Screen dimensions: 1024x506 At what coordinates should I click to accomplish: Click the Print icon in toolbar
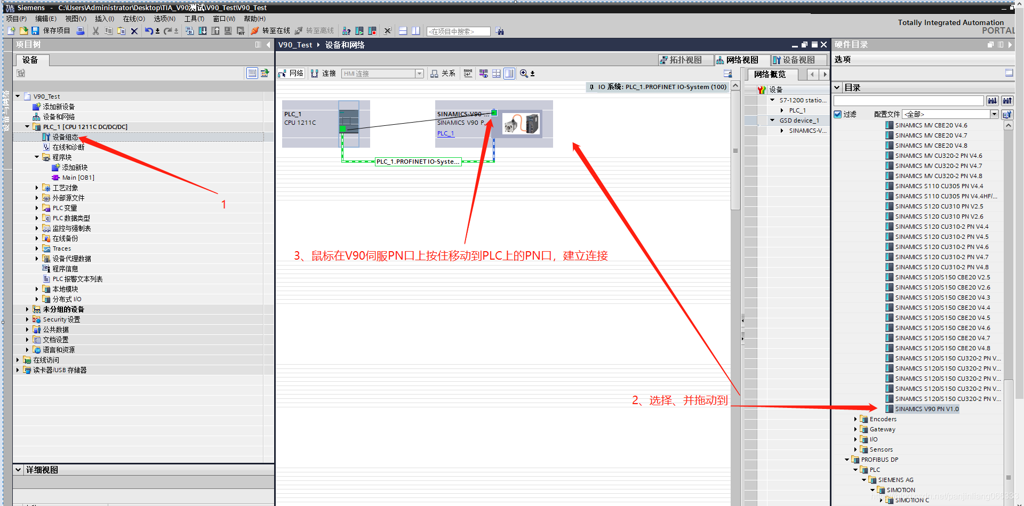(x=81, y=31)
